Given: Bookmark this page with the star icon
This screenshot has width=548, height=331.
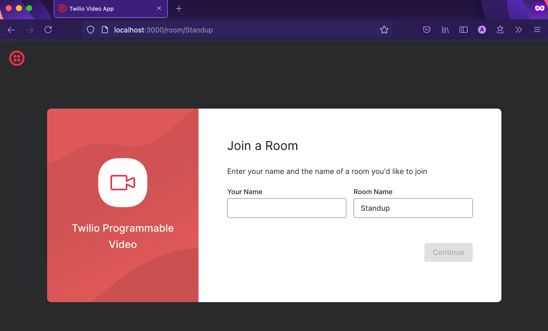Looking at the screenshot, I should (x=384, y=30).
